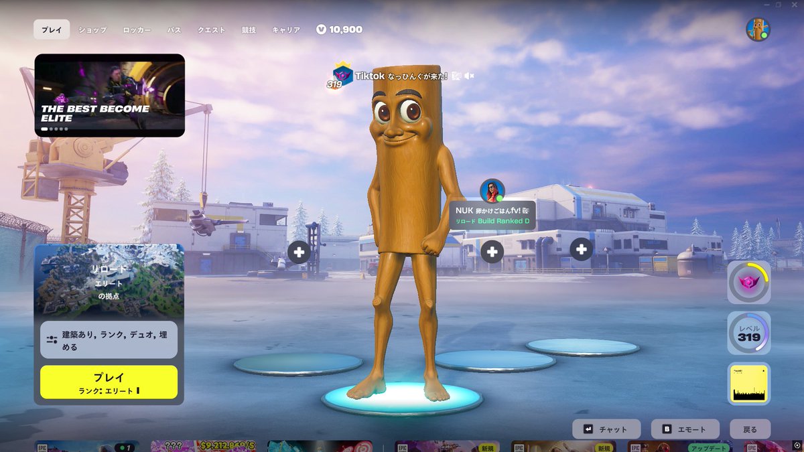
Task: Click the crowned rank badge beside Tiktok
Action: point(342,75)
